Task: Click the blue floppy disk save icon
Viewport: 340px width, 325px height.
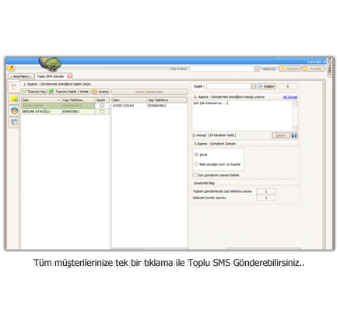Action: [x=294, y=135]
